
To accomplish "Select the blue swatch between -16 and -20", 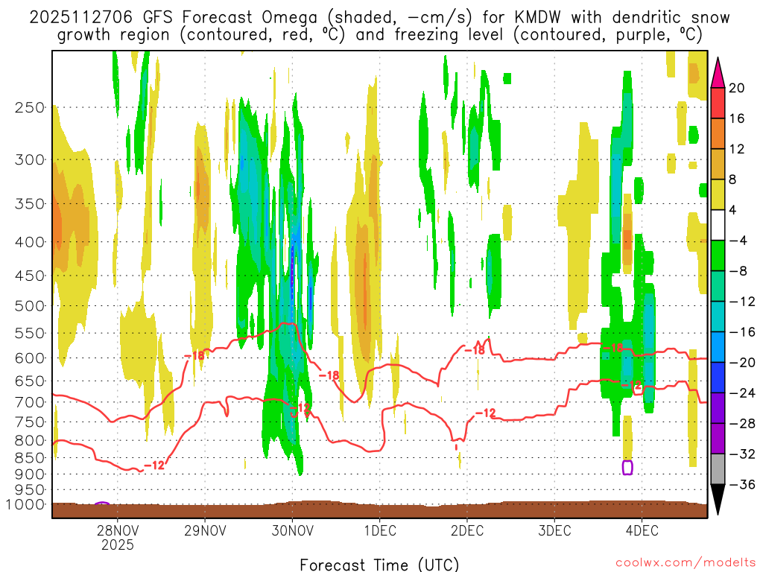I will click(718, 347).
